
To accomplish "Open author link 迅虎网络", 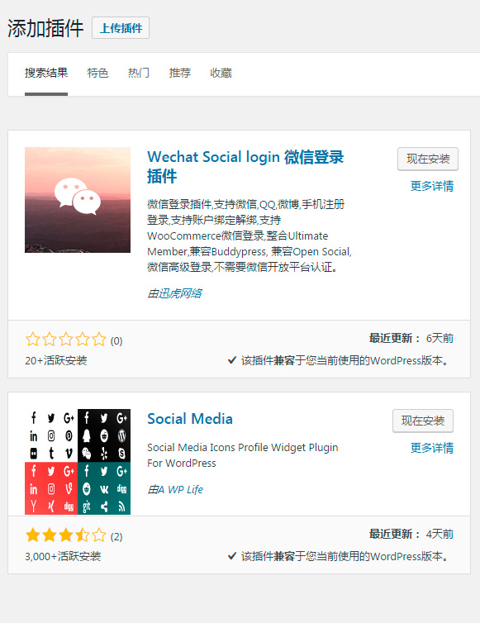I will (x=180, y=293).
